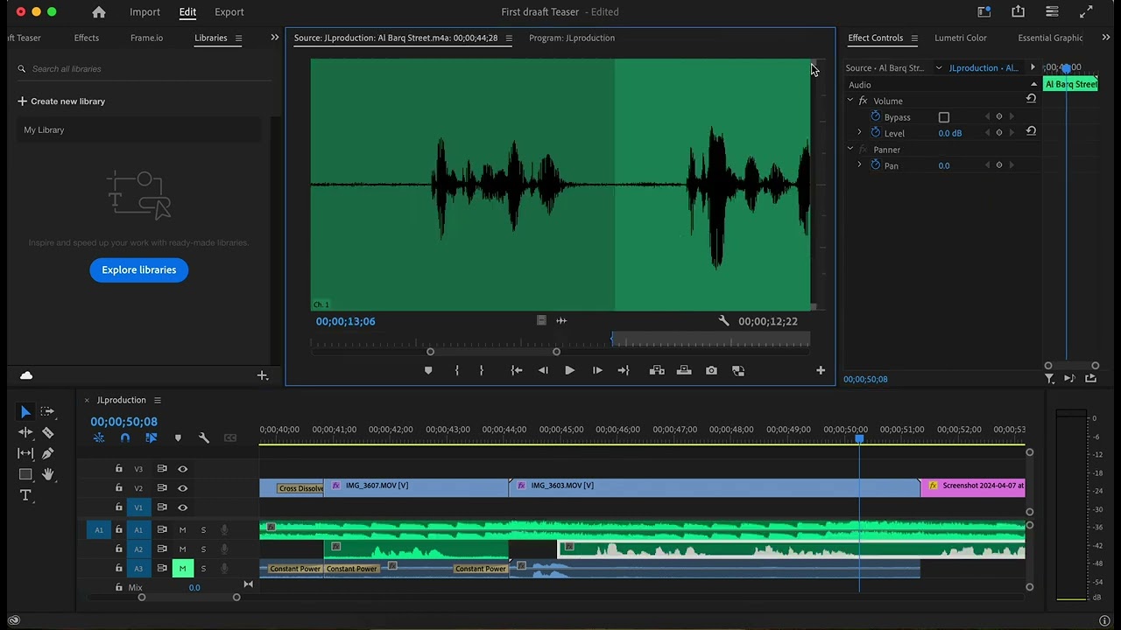This screenshot has width=1121, height=630.
Task: Reset the Volume effect
Action: pyautogui.click(x=1031, y=100)
